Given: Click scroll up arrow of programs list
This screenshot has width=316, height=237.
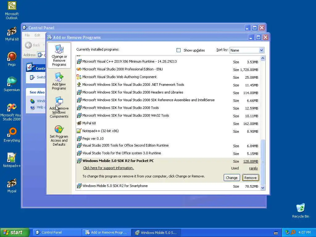Looking at the screenshot, I should (x=263, y=58).
